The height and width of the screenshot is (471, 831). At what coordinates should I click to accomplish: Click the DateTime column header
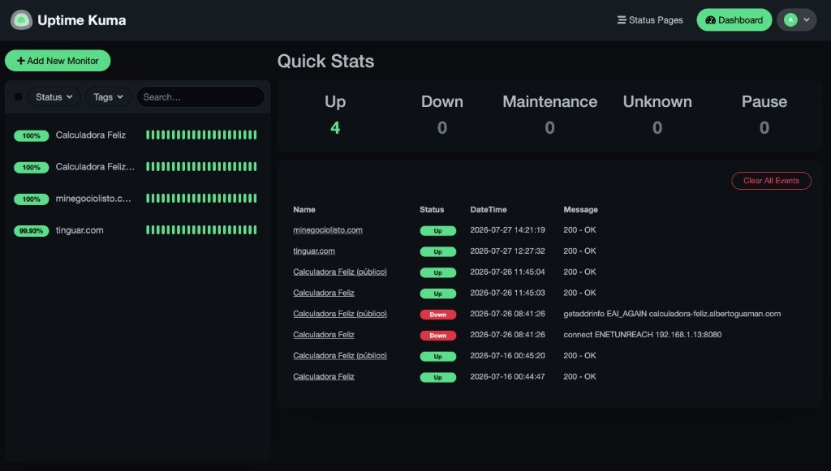tap(488, 210)
